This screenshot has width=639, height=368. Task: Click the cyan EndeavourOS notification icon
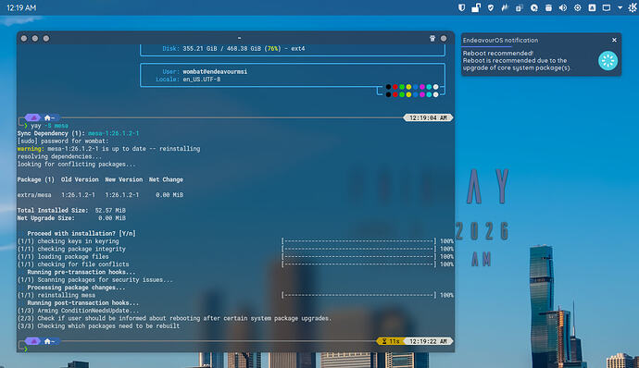pyautogui.click(x=608, y=61)
